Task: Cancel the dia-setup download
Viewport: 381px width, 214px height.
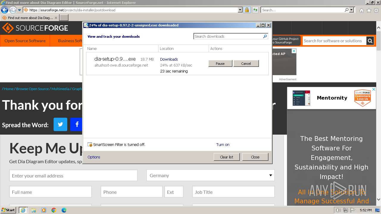Action: tap(246, 64)
